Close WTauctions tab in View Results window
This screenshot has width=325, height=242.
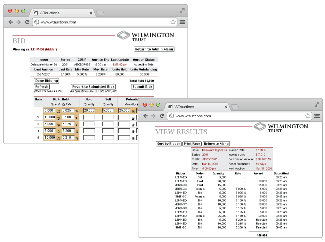226,107
